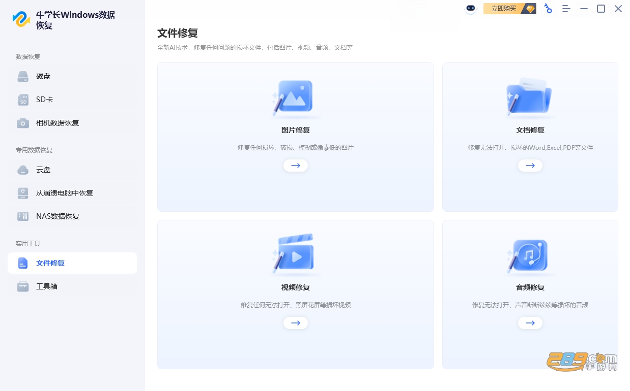Click the 牛学长Windows数据恢复 title
Viewport: 630px width, 391px height.
[x=75, y=20]
